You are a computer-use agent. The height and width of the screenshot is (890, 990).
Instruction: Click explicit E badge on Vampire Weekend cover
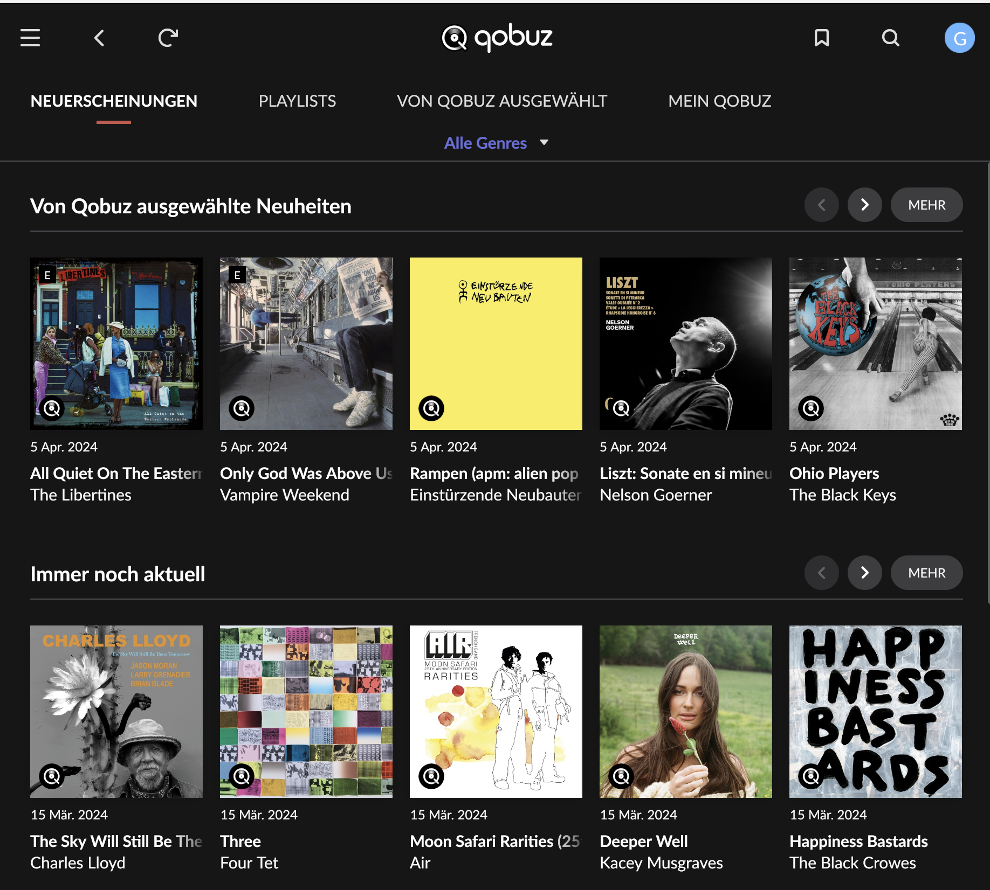click(x=237, y=275)
